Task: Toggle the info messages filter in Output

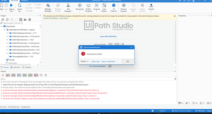Action: tap(19, 75)
